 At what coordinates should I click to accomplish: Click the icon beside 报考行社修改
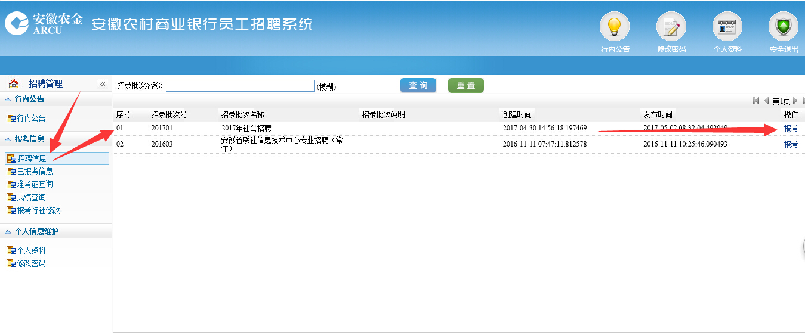click(11, 210)
